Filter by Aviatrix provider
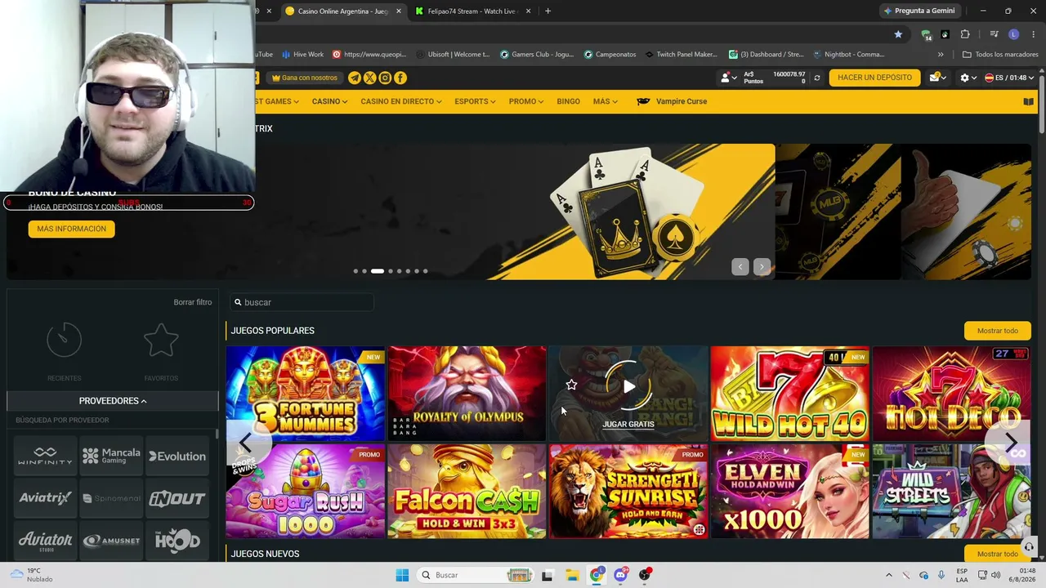 45,498
